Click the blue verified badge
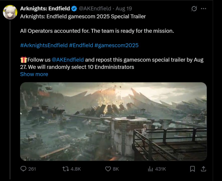 [x=74, y=9]
